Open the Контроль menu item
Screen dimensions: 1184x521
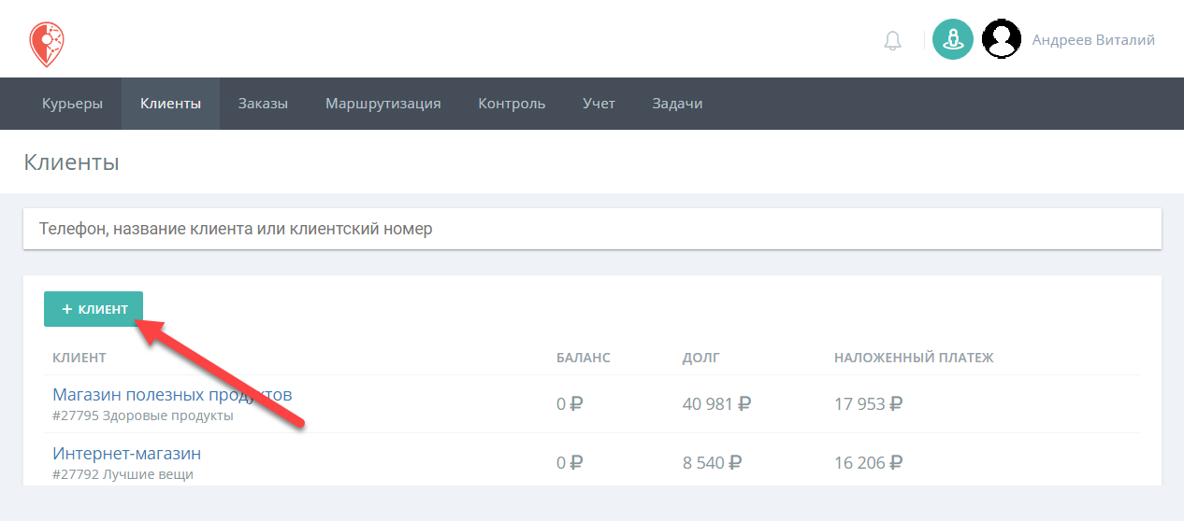512,104
